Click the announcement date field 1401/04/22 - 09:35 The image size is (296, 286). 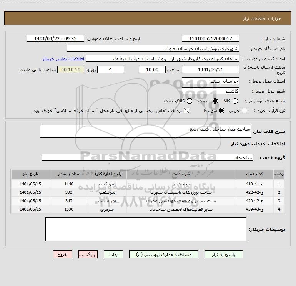(55, 38)
